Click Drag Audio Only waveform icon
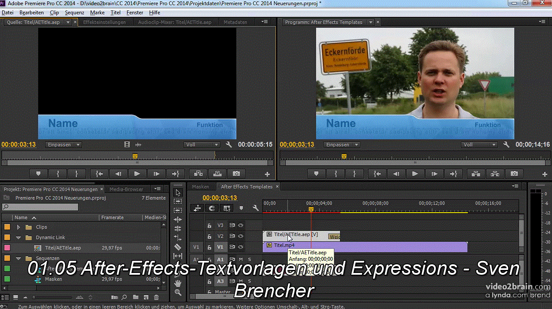This screenshot has height=309, width=552. (138, 145)
